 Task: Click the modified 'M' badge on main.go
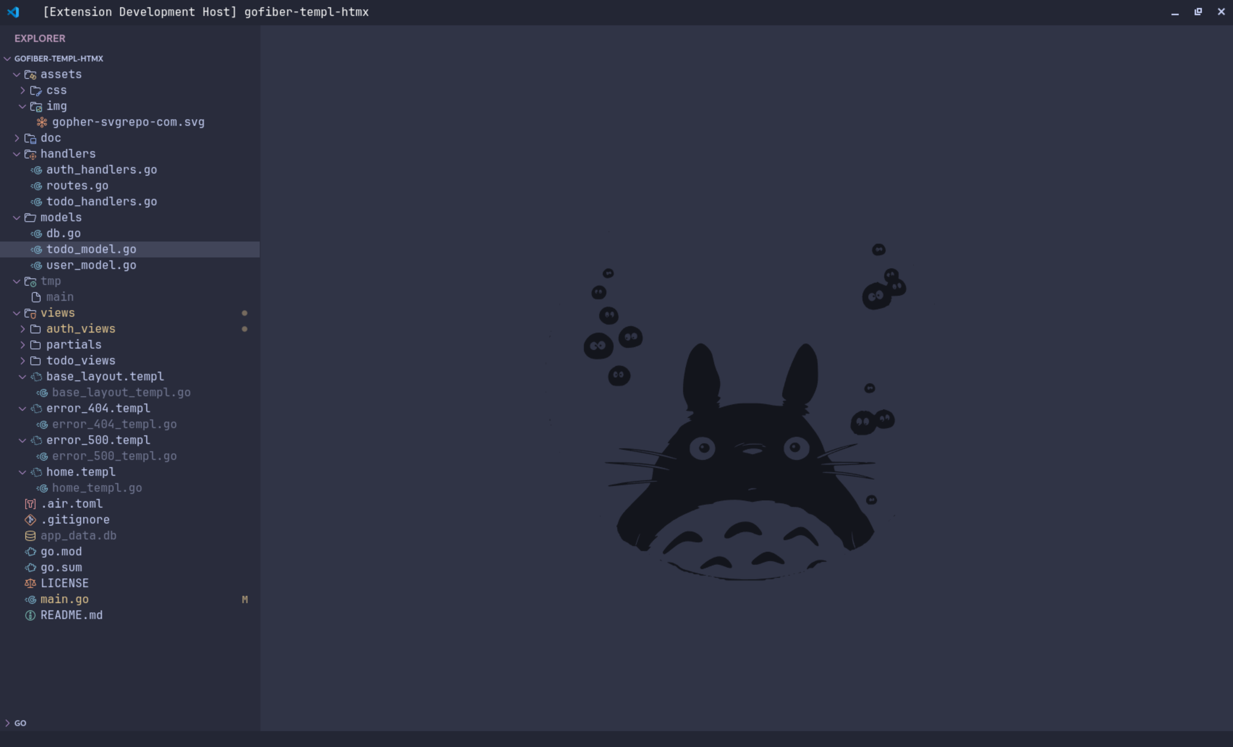[x=245, y=599]
